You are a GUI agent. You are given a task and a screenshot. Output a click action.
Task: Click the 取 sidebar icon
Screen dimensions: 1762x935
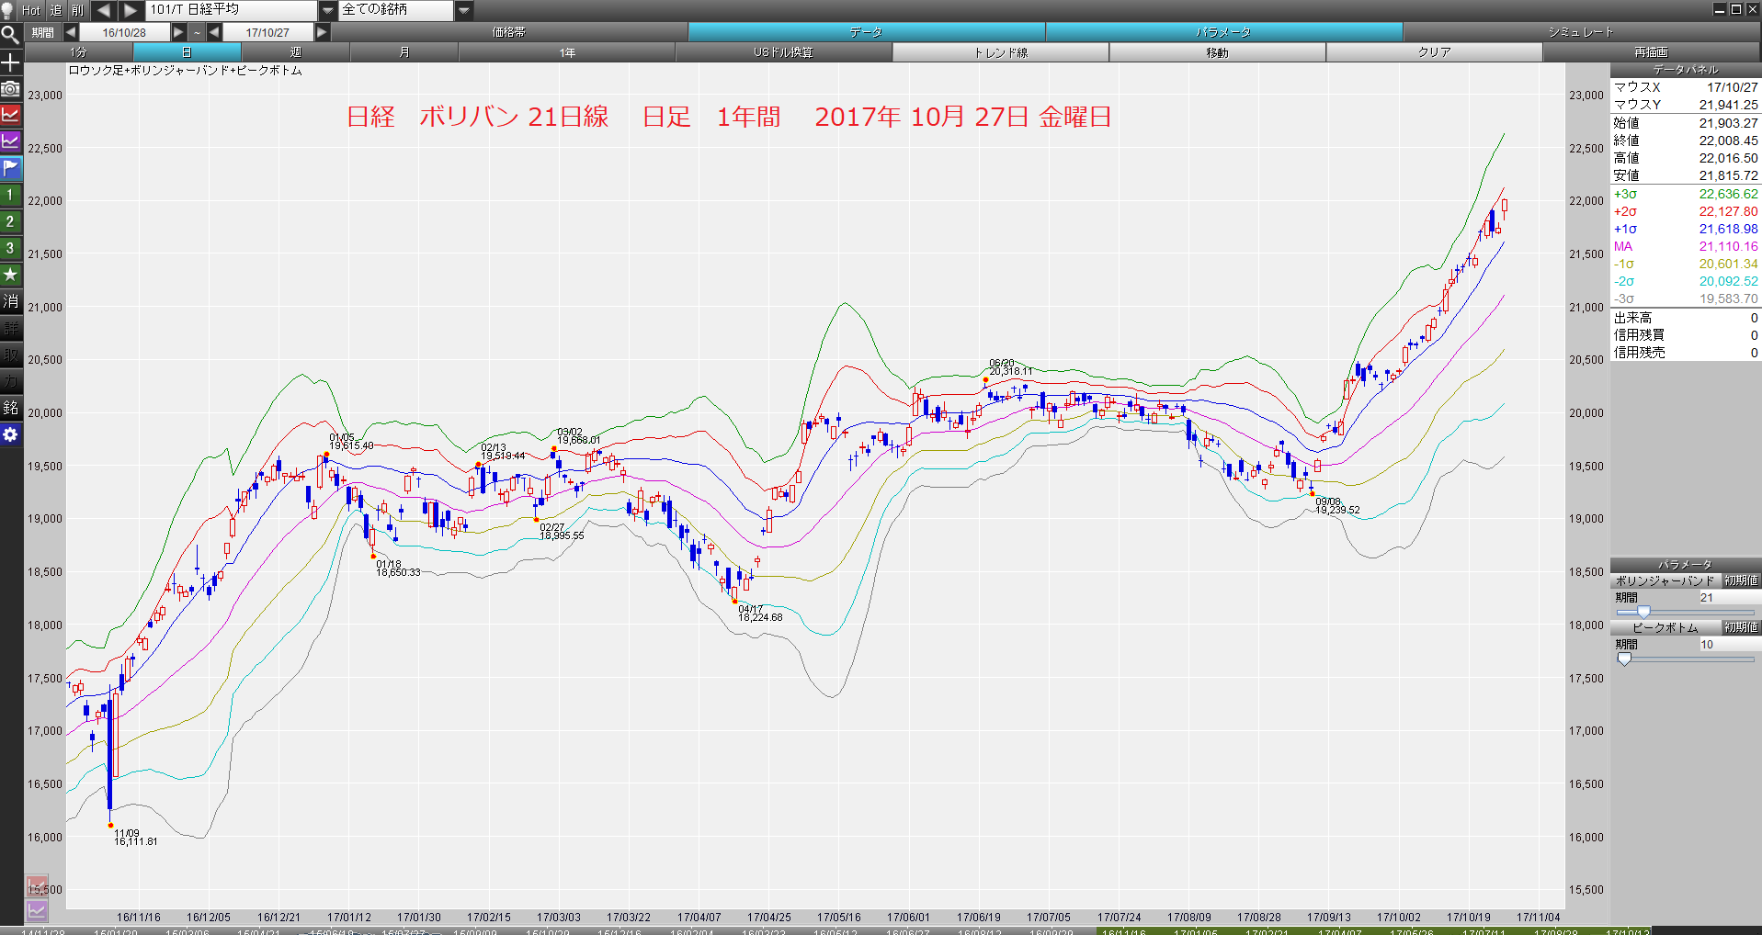10,355
